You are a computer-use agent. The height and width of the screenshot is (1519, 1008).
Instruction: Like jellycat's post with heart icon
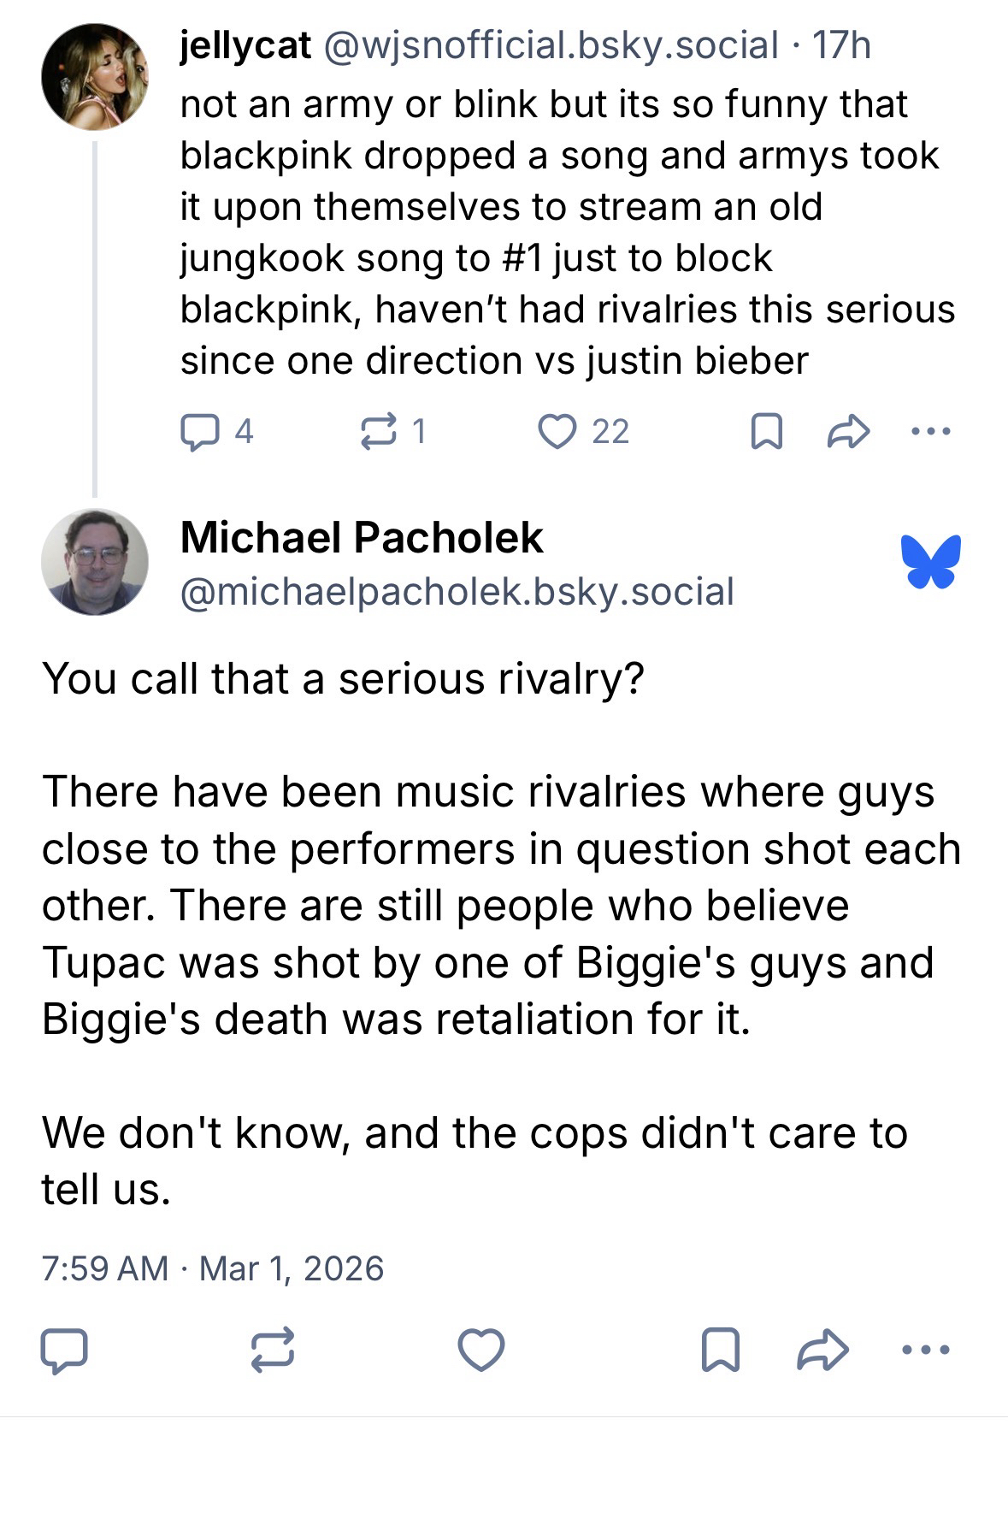557,431
